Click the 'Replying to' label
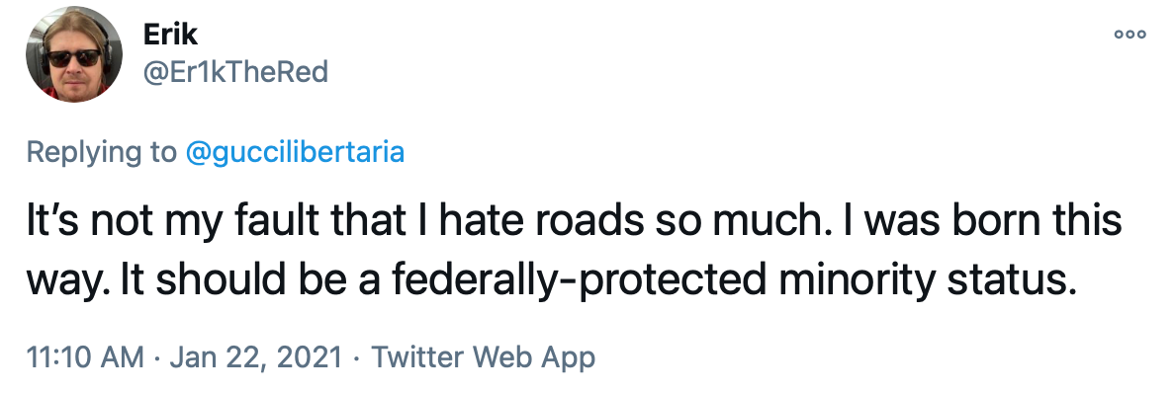 click(x=101, y=153)
